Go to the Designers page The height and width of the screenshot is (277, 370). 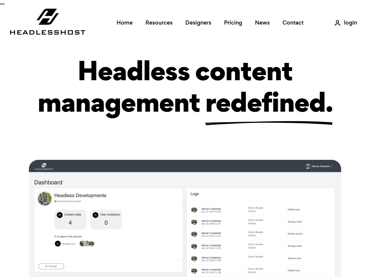point(198,23)
